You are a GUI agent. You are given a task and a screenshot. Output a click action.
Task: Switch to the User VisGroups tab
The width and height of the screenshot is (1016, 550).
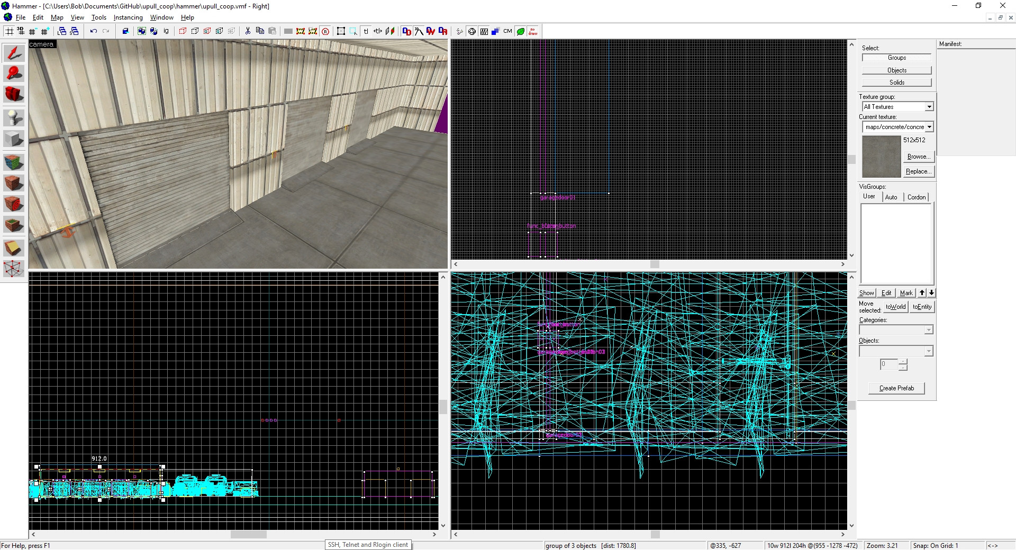tap(869, 196)
